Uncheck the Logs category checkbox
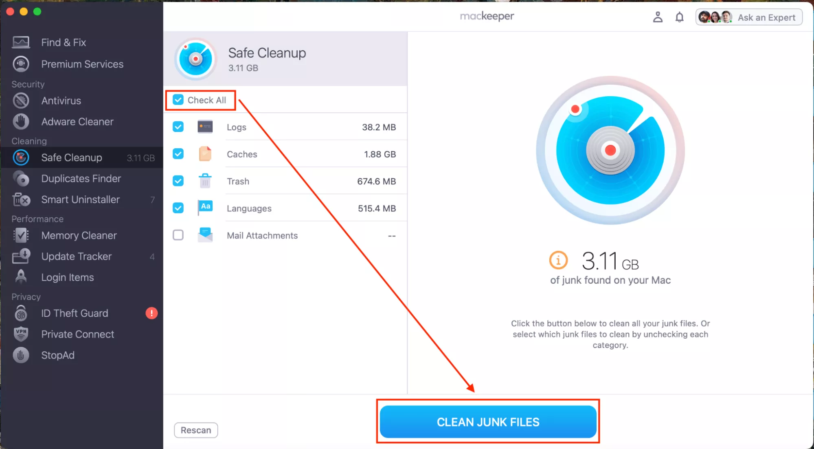 click(x=178, y=127)
